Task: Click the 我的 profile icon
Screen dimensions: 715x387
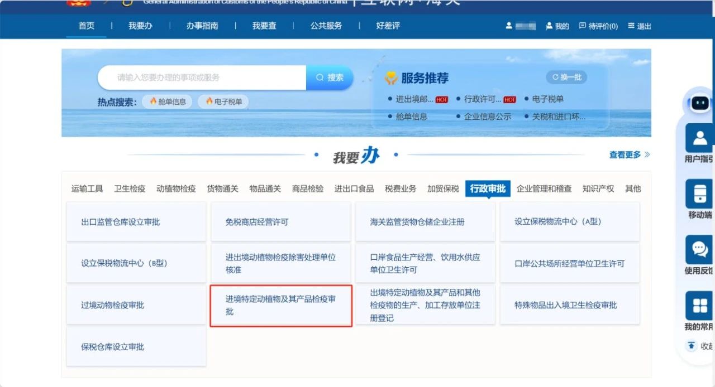Action: (x=549, y=26)
